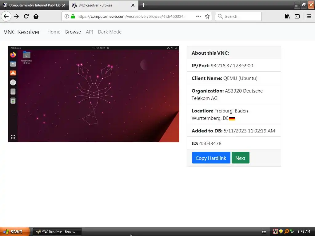315x236 pixels.
Task: Click the red V tray icon
Action: click(276, 231)
